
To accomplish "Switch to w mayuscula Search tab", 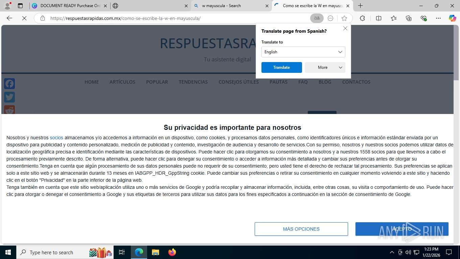I will (231, 6).
